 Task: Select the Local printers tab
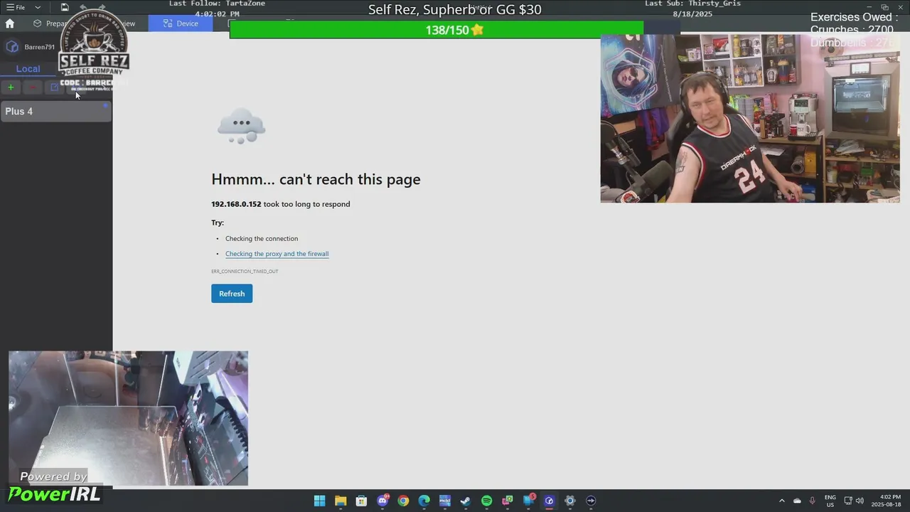click(x=28, y=69)
